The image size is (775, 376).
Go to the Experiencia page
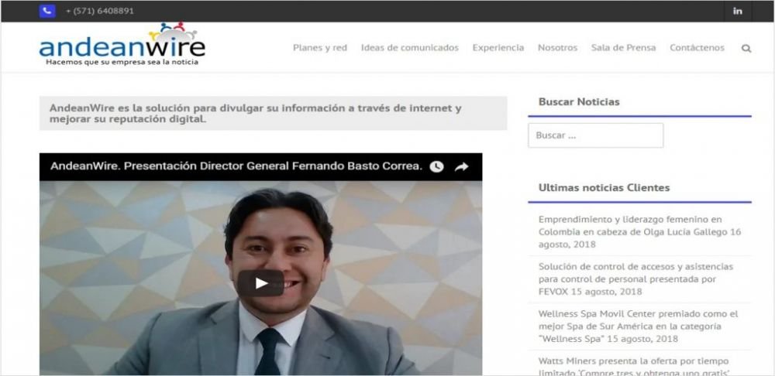[x=498, y=48]
